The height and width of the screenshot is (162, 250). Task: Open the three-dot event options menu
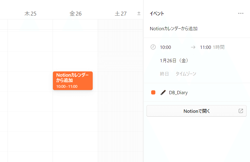241,13
